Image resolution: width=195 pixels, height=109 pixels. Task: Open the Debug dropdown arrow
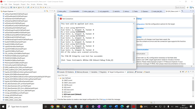tap(16, 7)
